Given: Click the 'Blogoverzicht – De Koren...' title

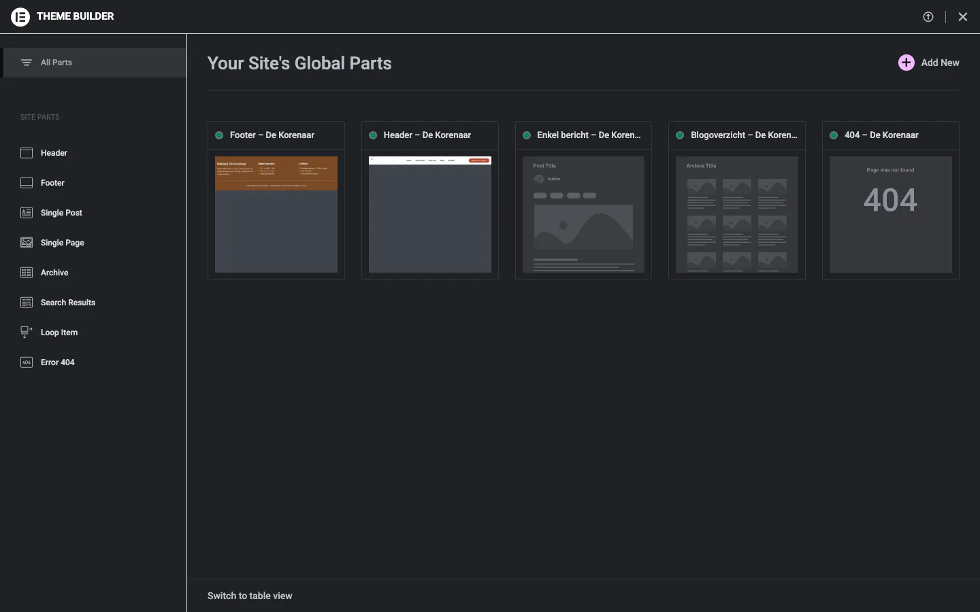Looking at the screenshot, I should 744,135.
